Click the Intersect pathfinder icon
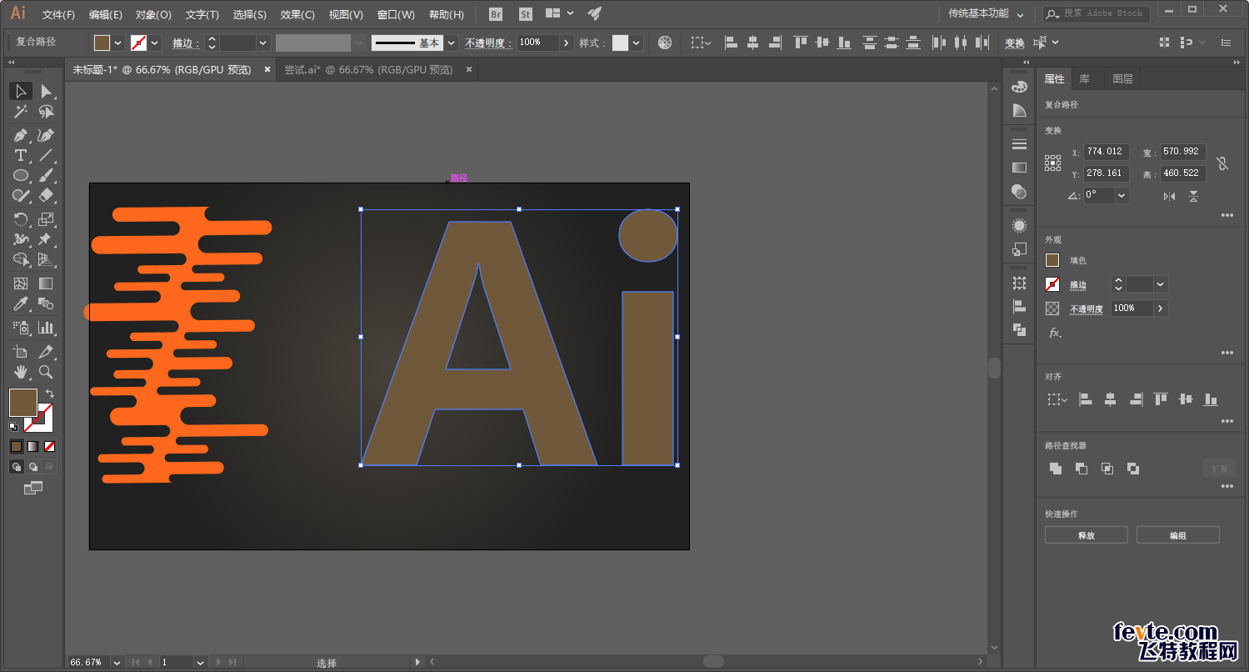Image resolution: width=1249 pixels, height=672 pixels. (1107, 469)
